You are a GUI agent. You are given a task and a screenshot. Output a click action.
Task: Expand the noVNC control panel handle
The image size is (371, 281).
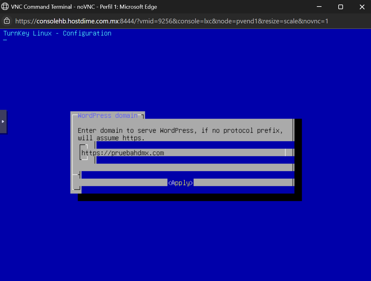[3, 121]
